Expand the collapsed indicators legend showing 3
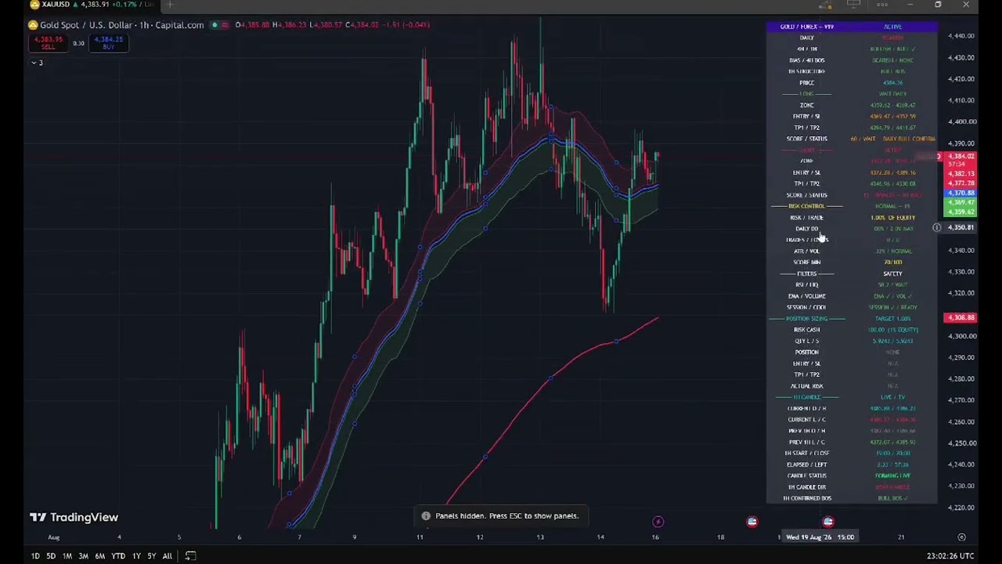This screenshot has width=1002, height=564. coord(37,63)
